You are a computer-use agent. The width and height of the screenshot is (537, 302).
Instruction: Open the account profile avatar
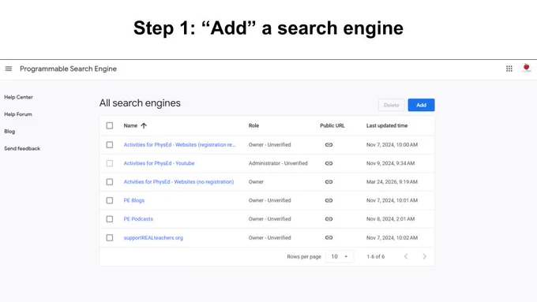pos(527,68)
